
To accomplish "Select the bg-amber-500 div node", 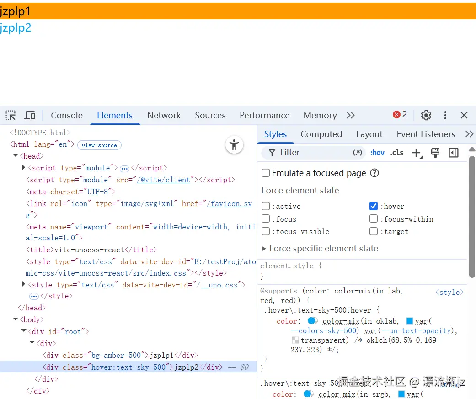I will coord(120,355).
